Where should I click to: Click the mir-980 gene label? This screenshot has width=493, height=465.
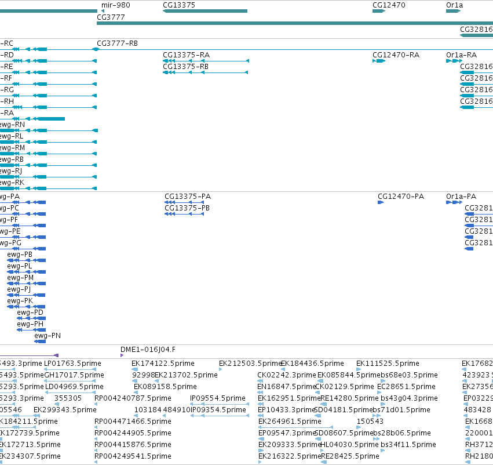(115, 5)
